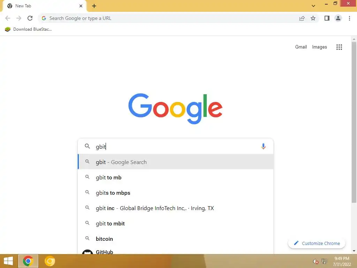Pick the 'gbits to mbps' suggestion

coord(176,193)
